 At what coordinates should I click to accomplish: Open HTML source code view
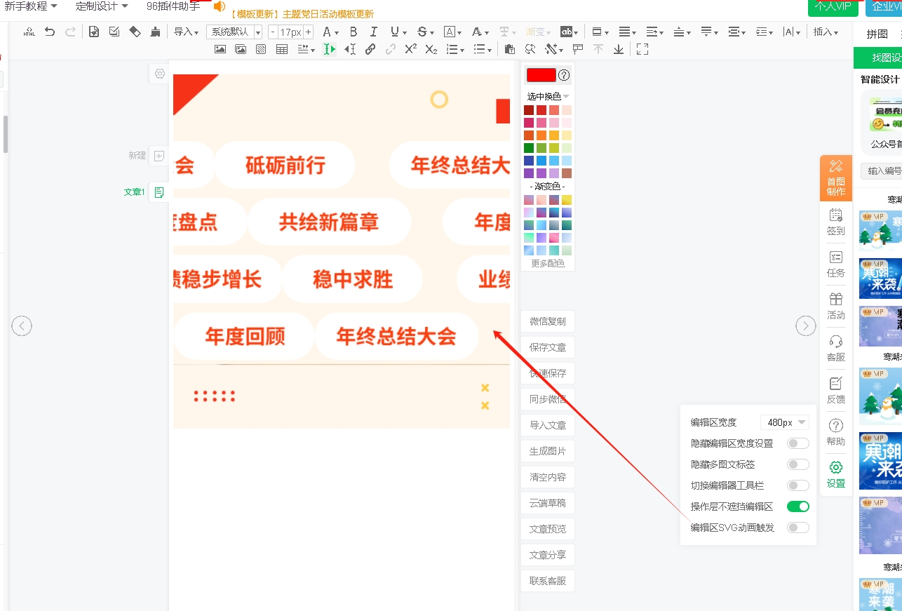[x=29, y=32]
